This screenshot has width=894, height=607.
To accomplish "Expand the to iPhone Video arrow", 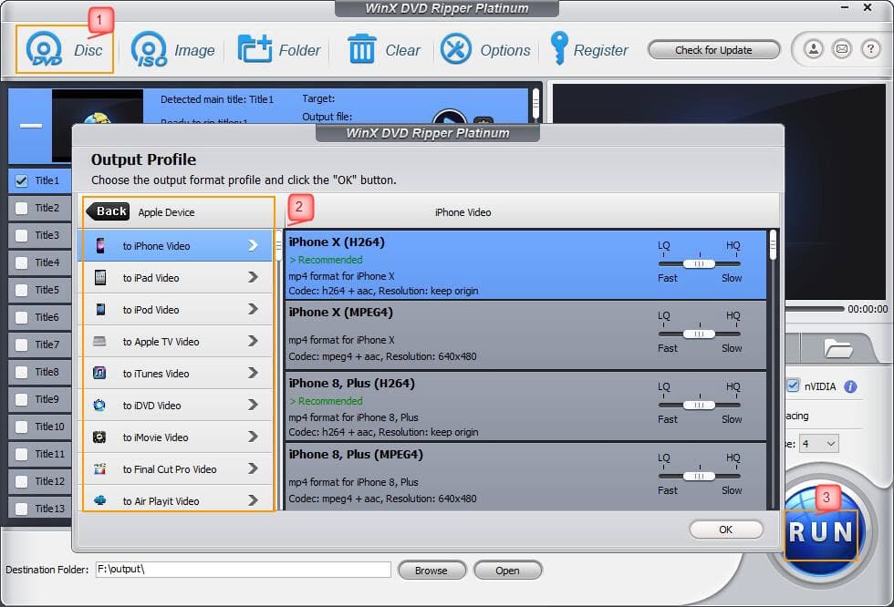I will pyautogui.click(x=254, y=245).
